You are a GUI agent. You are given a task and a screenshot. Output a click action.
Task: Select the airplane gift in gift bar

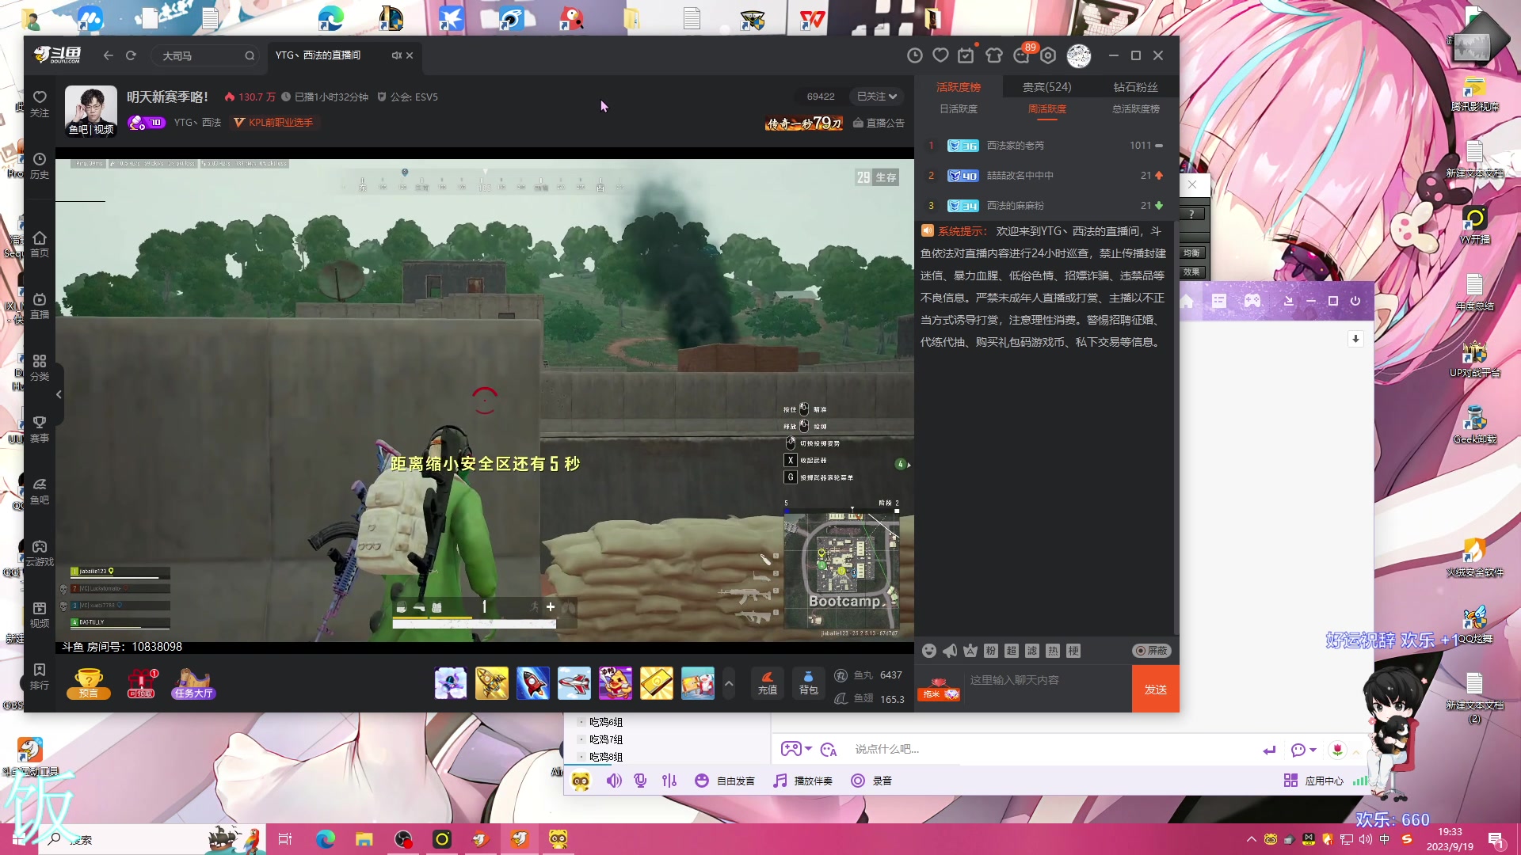pyautogui.click(x=574, y=683)
